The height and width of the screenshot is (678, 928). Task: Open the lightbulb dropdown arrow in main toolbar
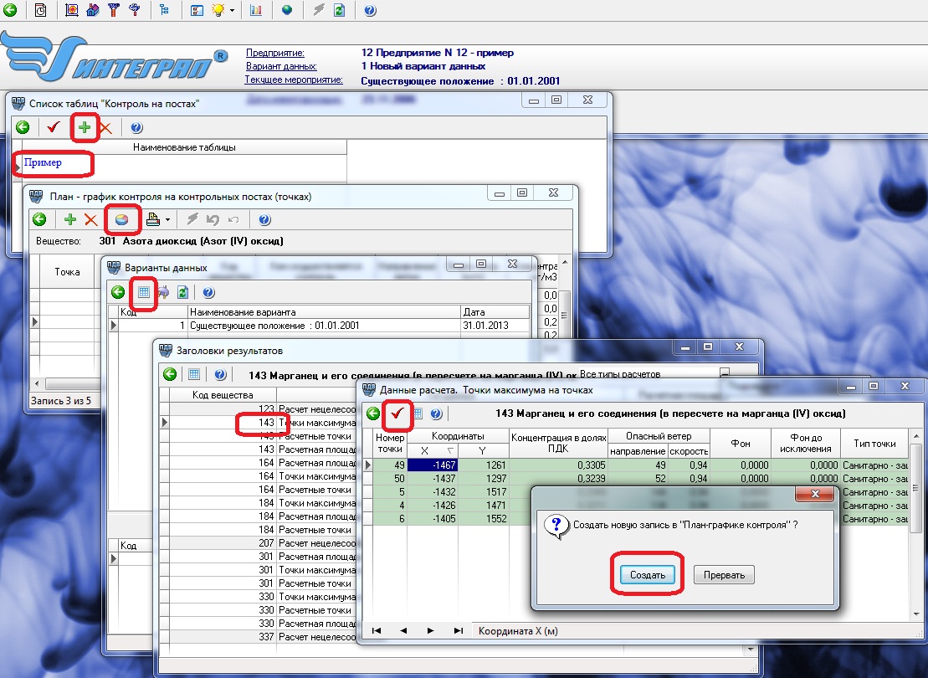[x=232, y=11]
